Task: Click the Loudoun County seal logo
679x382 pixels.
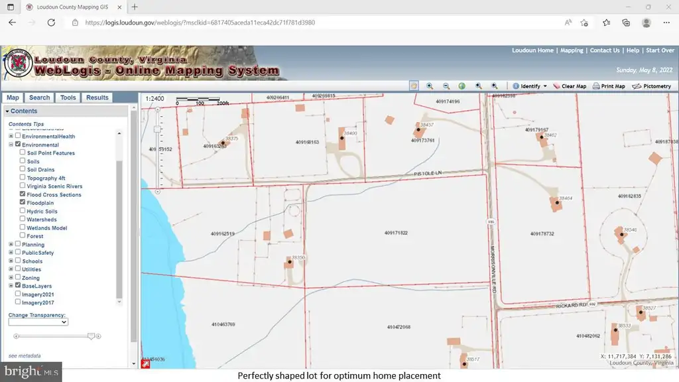Action: tap(18, 64)
